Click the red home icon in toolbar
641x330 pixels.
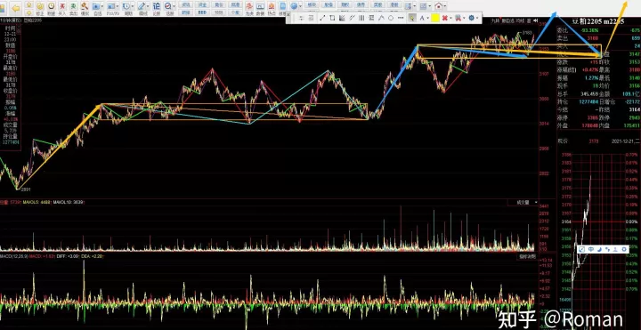coord(439,6)
